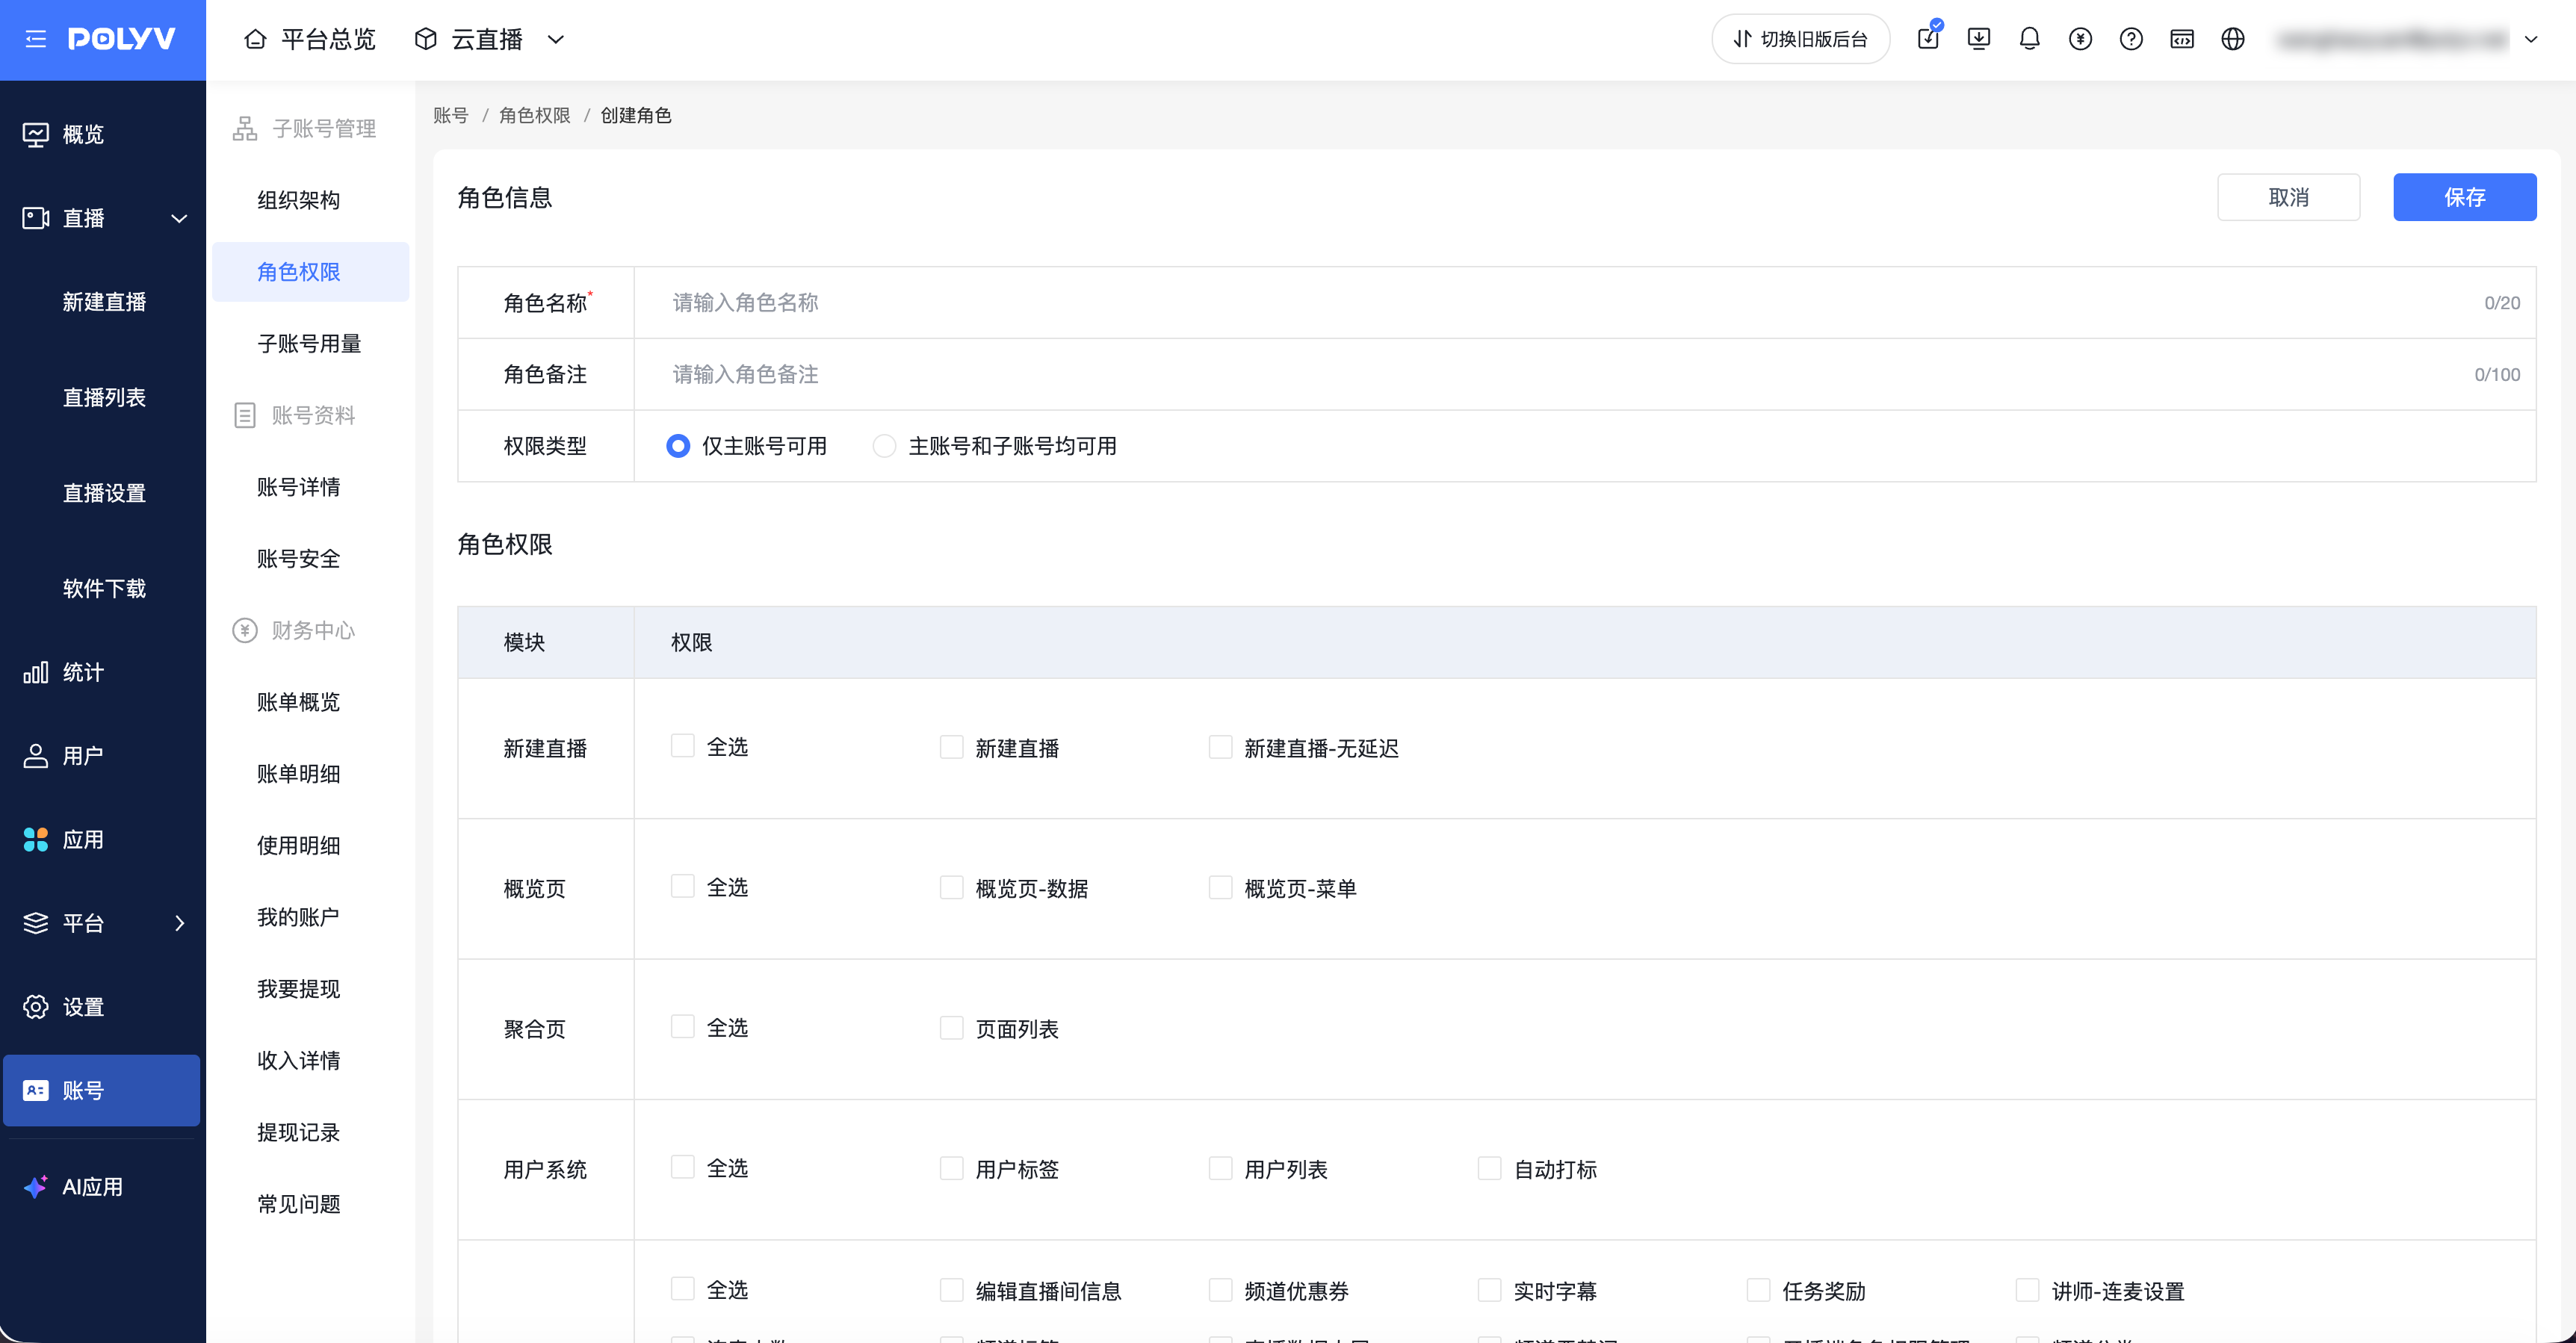Image resolution: width=2576 pixels, height=1343 pixels.
Task: Open 账号详情 page
Action: tap(299, 487)
